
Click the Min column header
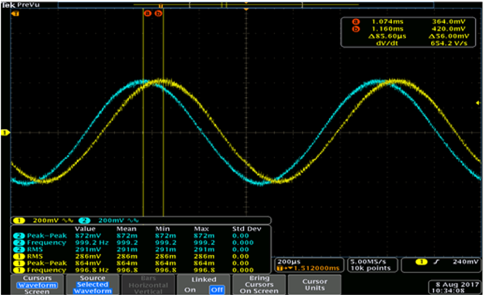click(x=163, y=229)
